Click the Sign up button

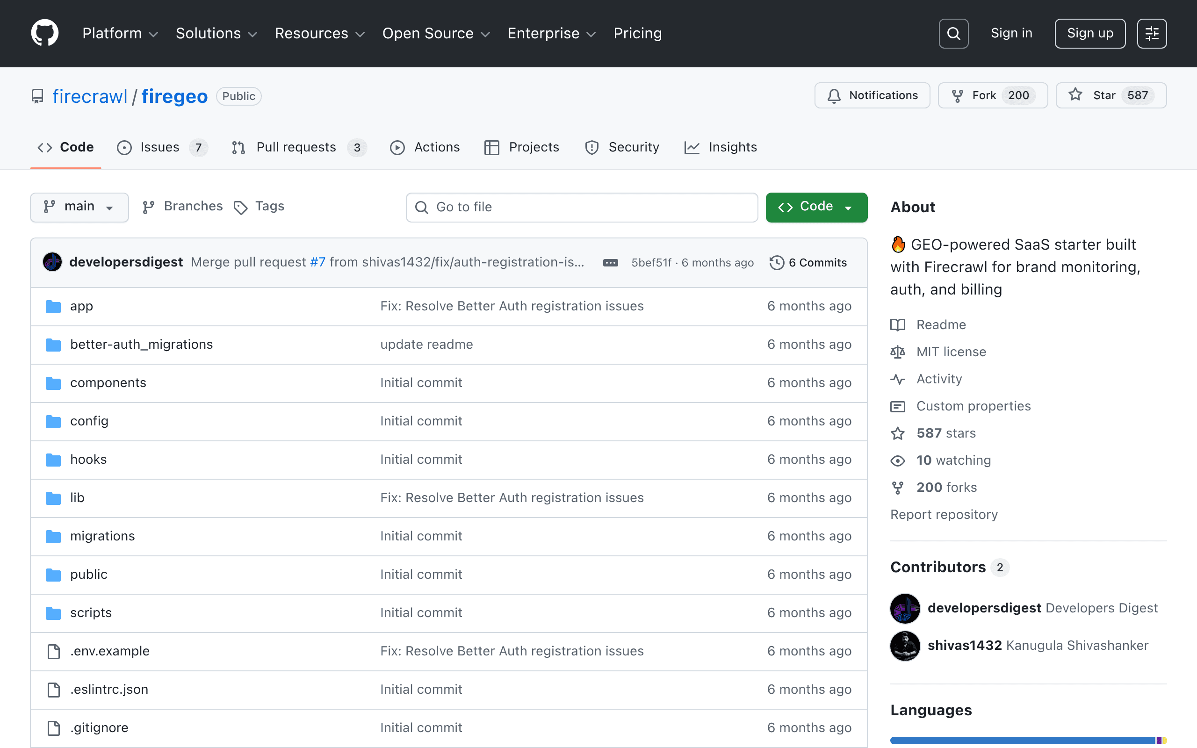1089,33
